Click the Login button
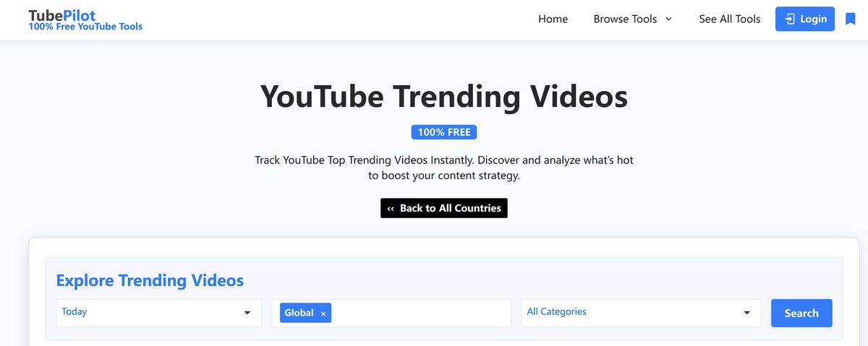This screenshot has width=868, height=346. click(x=805, y=19)
